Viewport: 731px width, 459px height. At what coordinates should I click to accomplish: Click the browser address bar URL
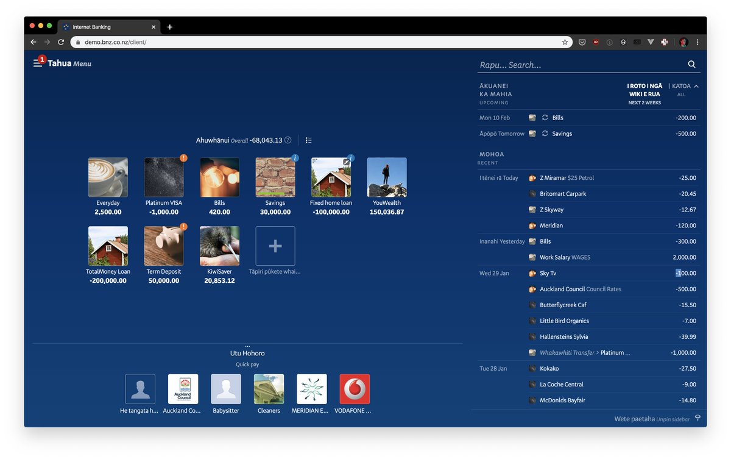click(115, 42)
